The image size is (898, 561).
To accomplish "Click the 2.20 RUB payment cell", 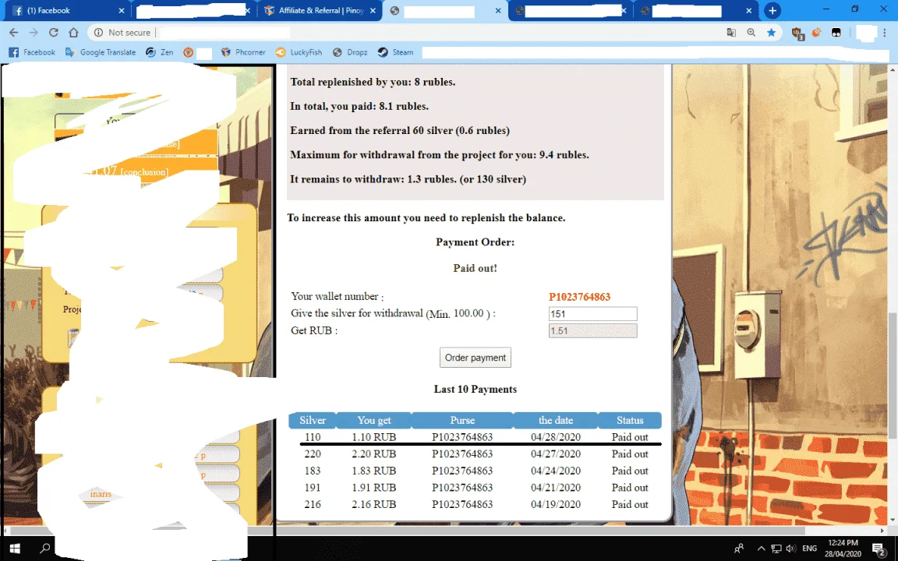I will coord(374,454).
